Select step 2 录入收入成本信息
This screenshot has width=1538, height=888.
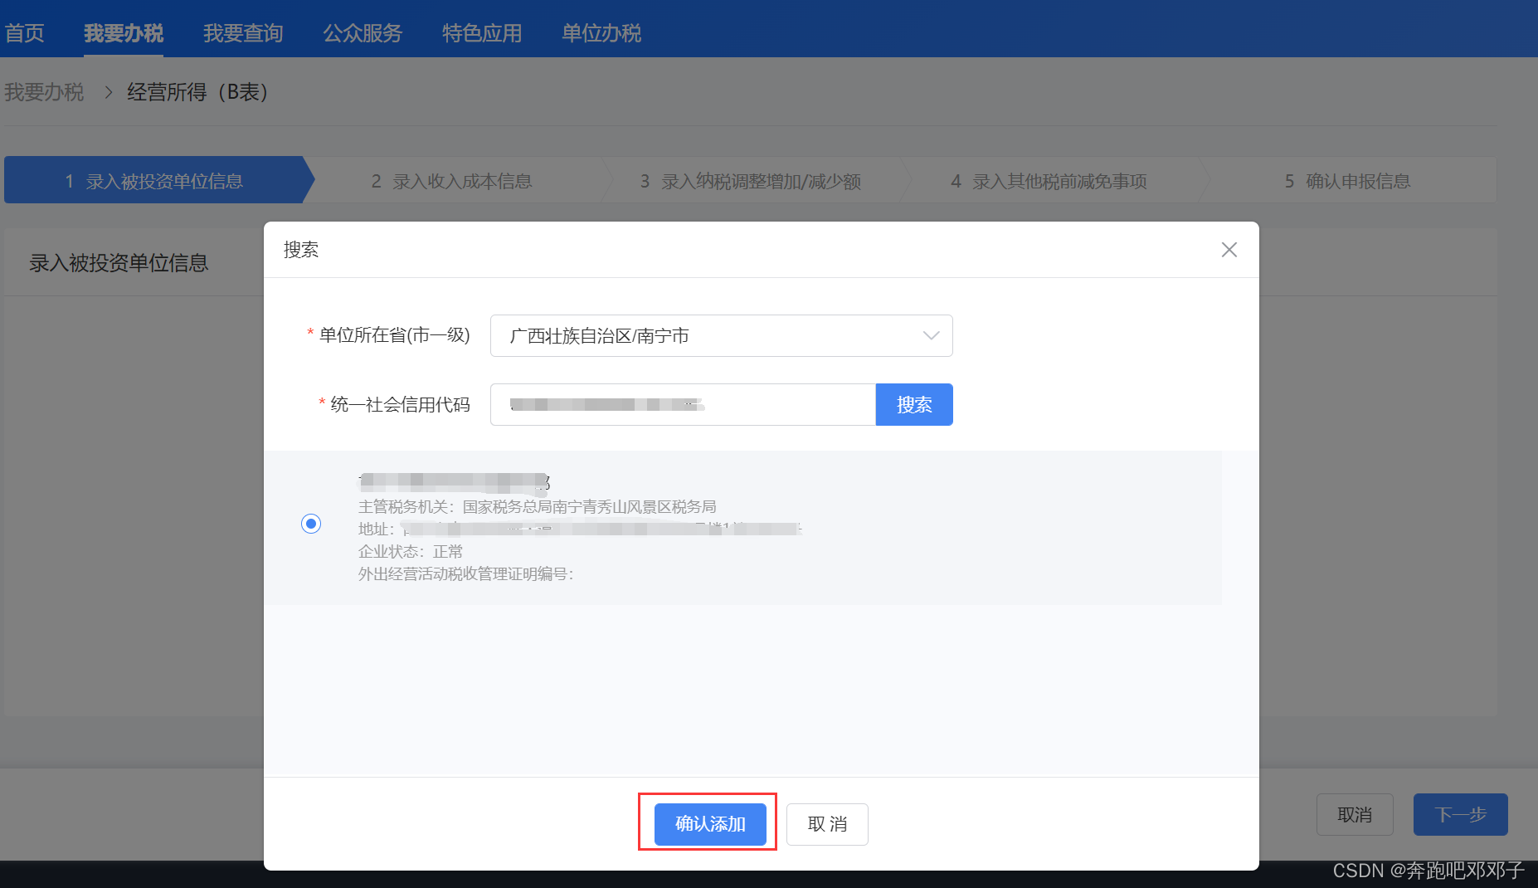[452, 181]
